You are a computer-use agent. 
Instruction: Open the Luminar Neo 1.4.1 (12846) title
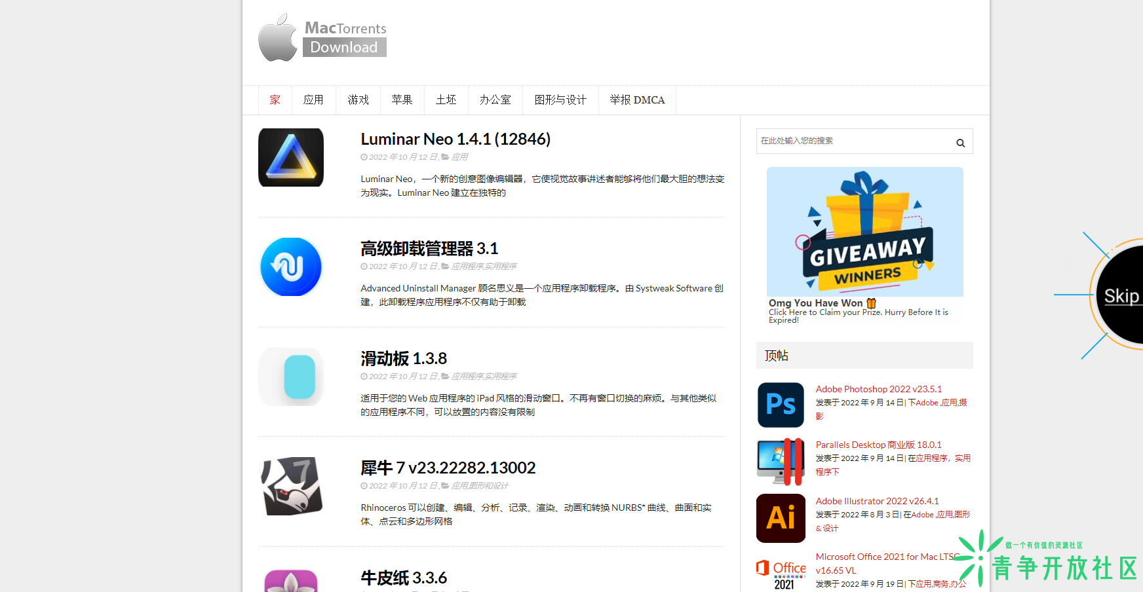(x=455, y=139)
